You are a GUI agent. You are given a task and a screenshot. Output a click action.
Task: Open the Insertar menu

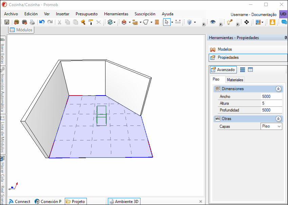(x=62, y=14)
